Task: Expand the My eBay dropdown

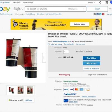Action: pyautogui.click(x=91, y=2)
